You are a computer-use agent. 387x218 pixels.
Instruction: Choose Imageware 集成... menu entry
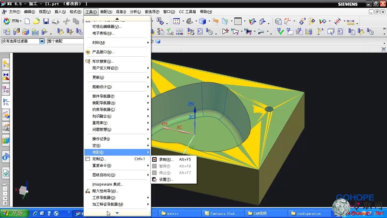(117, 184)
